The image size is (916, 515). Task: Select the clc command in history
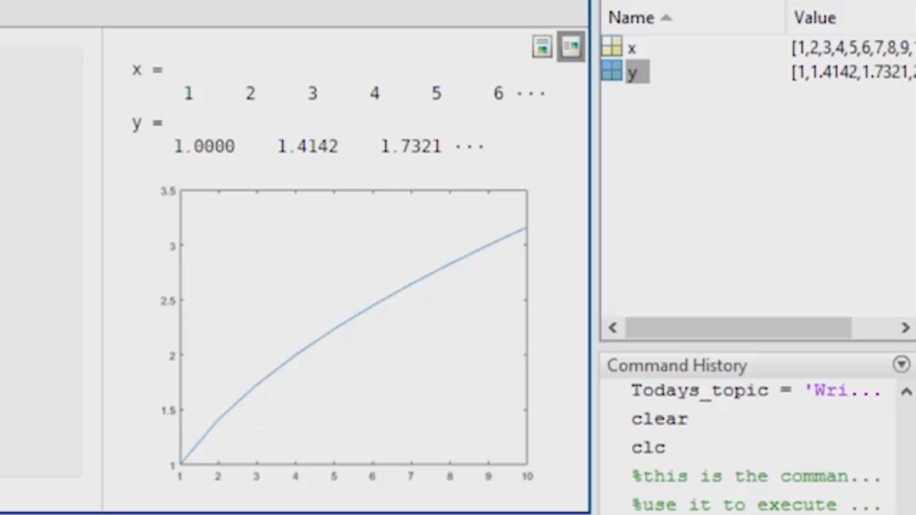pyautogui.click(x=648, y=448)
